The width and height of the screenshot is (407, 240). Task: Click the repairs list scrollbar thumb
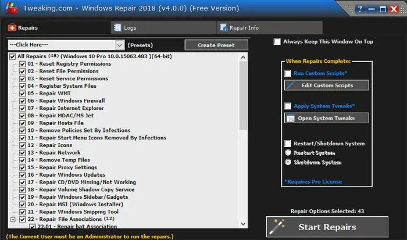point(243,96)
